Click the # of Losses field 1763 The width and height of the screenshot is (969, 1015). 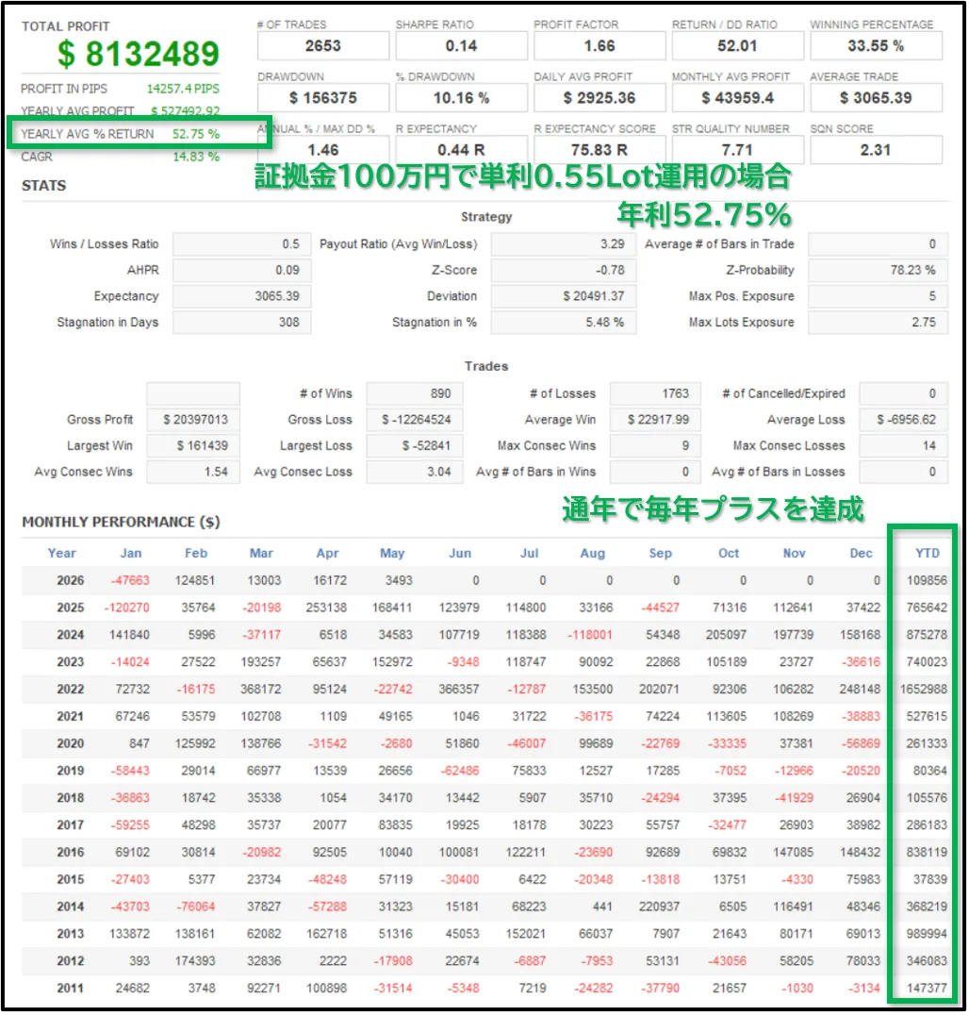pyautogui.click(x=655, y=393)
